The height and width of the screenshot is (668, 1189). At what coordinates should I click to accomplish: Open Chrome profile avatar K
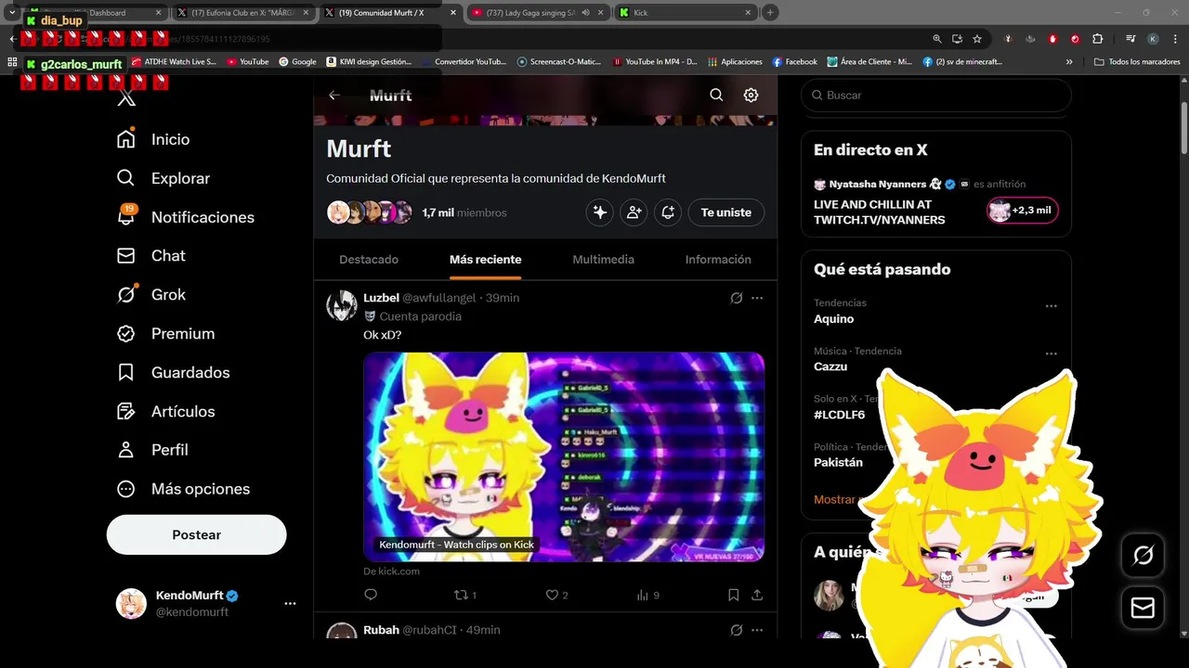(1153, 39)
